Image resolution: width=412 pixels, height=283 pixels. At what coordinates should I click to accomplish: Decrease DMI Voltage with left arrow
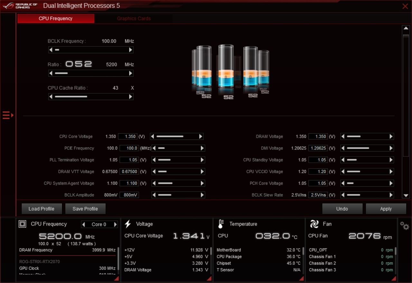click(343, 148)
